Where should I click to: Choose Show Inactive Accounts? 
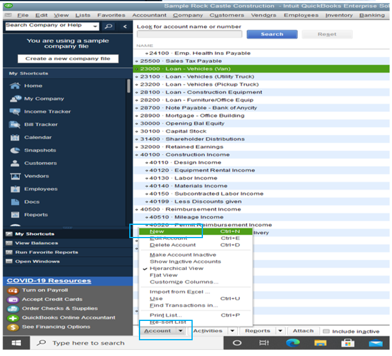[185, 262]
